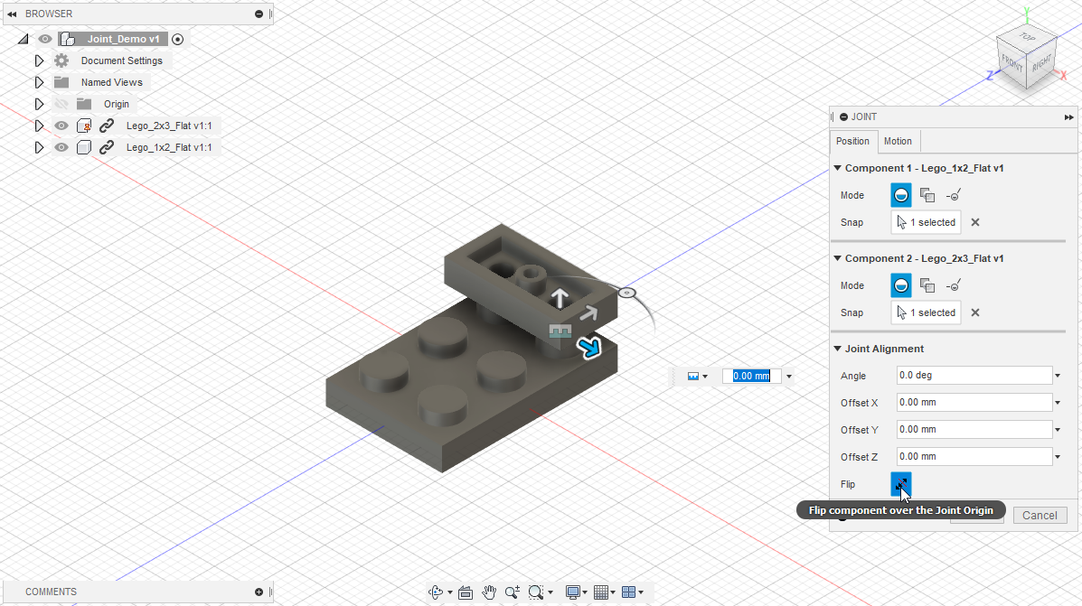Viewport: 1082px width, 606px height.
Task: Click the Offset X input field
Action: [x=974, y=402]
